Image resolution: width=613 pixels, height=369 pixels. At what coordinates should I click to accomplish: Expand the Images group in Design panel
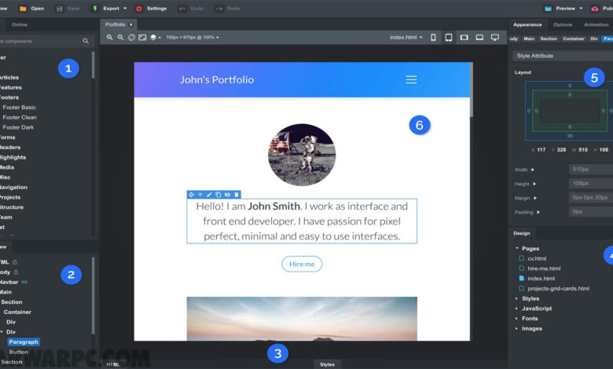coord(517,328)
